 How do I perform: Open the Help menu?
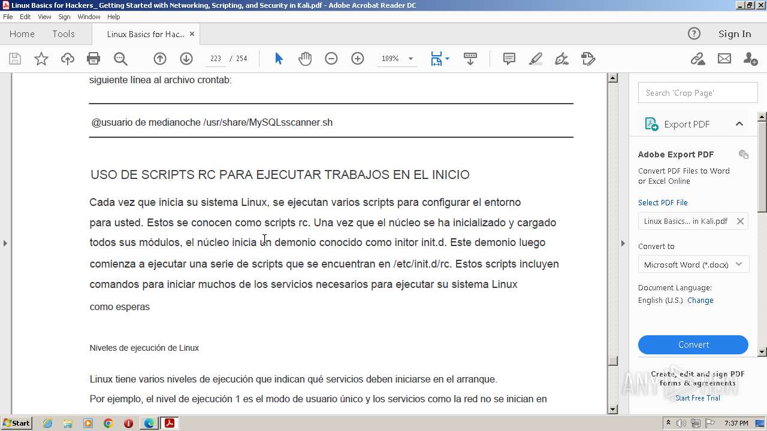click(113, 17)
